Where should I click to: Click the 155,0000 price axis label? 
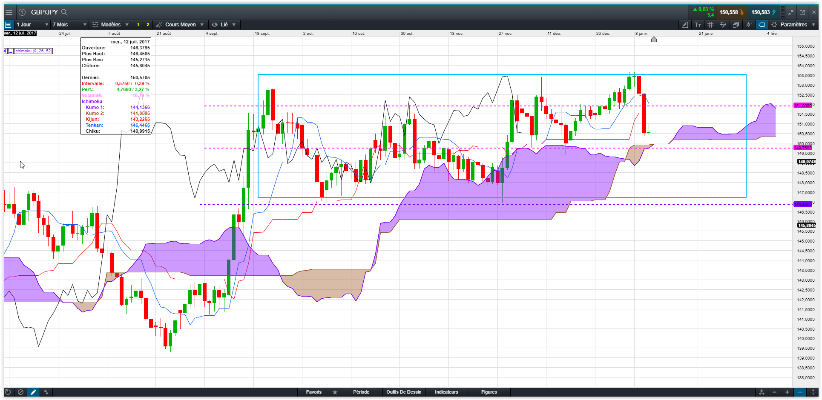pyautogui.click(x=806, y=46)
